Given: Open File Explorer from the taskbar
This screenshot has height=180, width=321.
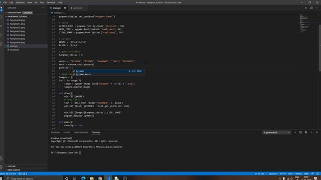Looking at the screenshot, I should (x=91, y=178).
